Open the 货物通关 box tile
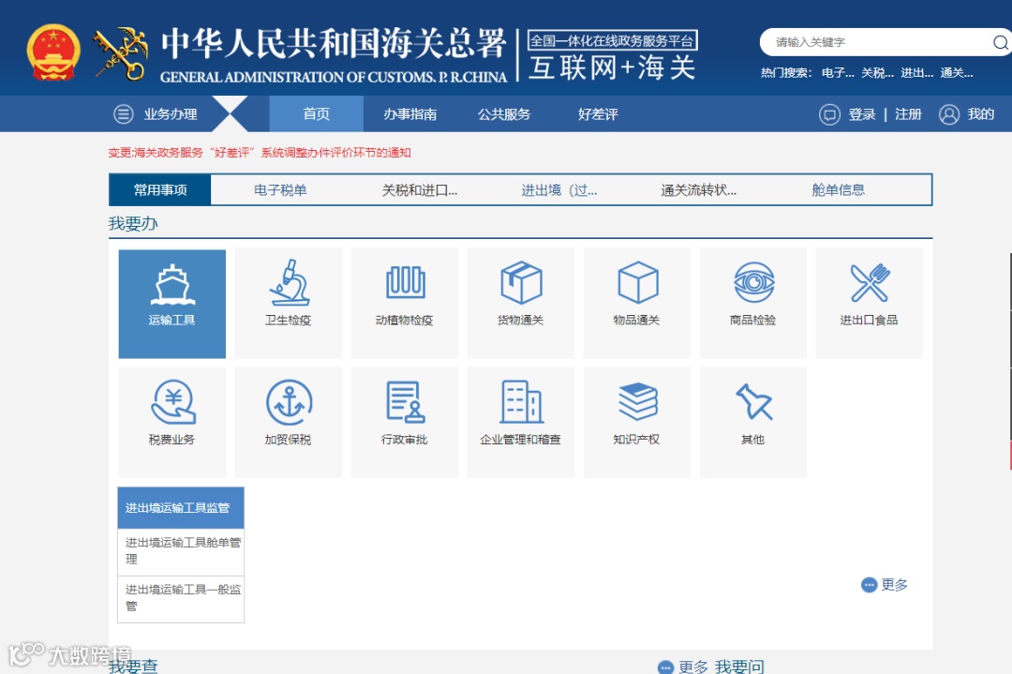 point(520,304)
